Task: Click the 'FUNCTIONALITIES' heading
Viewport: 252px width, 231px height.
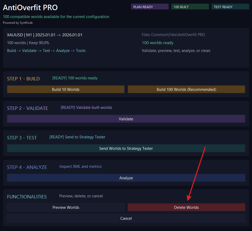Action: pyautogui.click(x=27, y=197)
